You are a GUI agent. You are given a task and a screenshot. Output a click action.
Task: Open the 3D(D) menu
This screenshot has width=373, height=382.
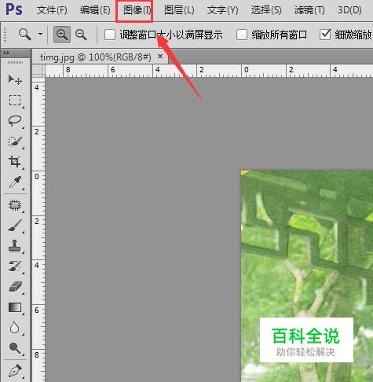click(x=349, y=10)
